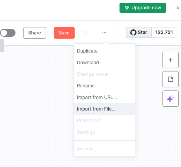
Task: Open the Share dialog
Action: pos(34,33)
